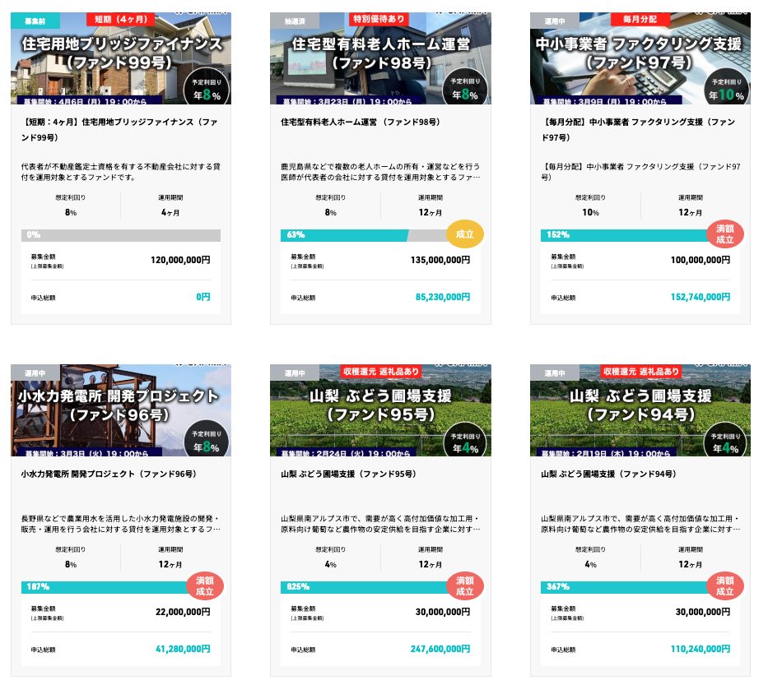768x685 pixels.
Task: Open the ファンド99号 banner thumbnail
Action: (121, 58)
